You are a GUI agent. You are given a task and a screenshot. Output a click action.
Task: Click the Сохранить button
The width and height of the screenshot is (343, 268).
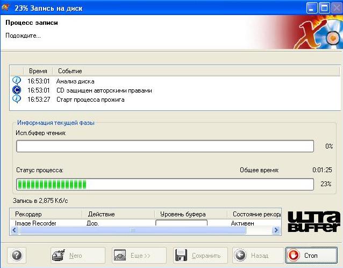tap(201, 255)
